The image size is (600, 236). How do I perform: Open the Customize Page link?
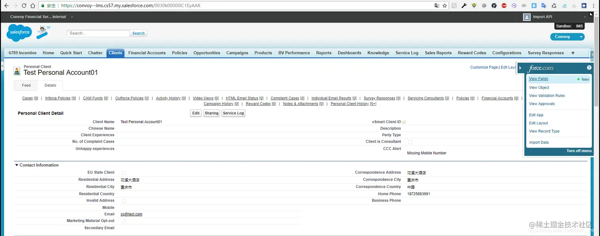[484, 67]
